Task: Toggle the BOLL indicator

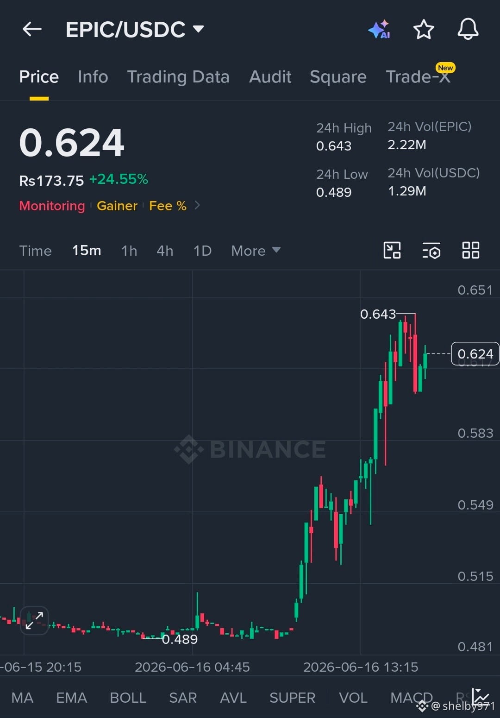Action: [x=128, y=698]
